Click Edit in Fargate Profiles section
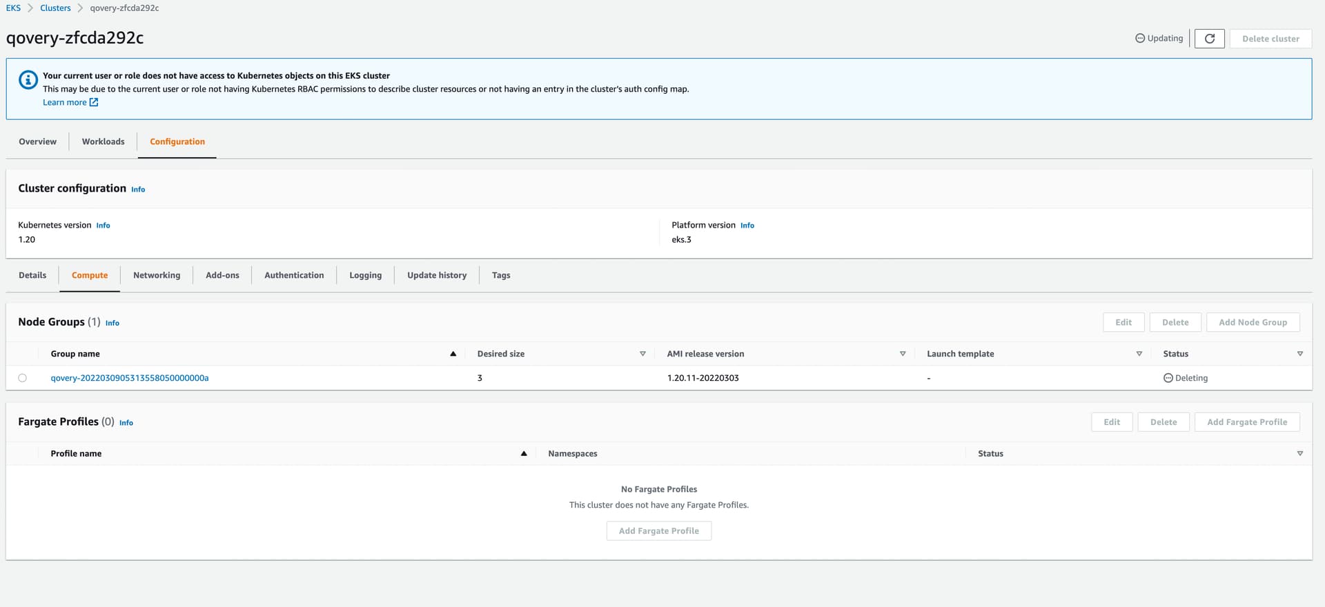Viewport: 1325px width, 607px height. click(x=1112, y=422)
